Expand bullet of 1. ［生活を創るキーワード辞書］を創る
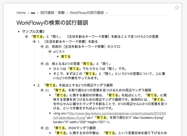 [x=34, y=42]
